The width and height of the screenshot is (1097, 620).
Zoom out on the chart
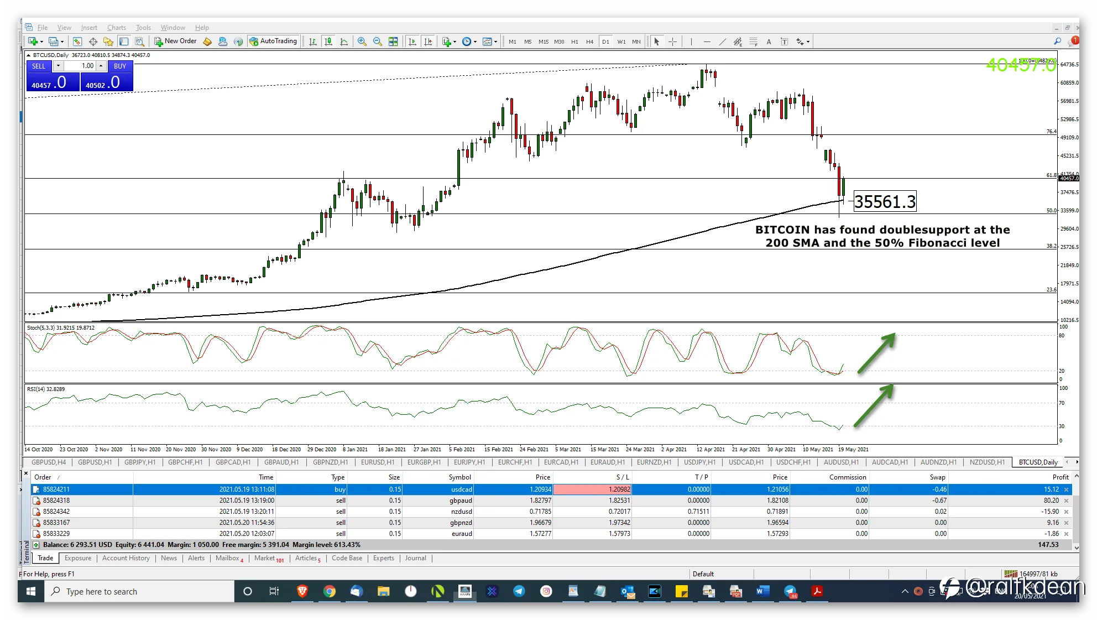click(x=378, y=41)
